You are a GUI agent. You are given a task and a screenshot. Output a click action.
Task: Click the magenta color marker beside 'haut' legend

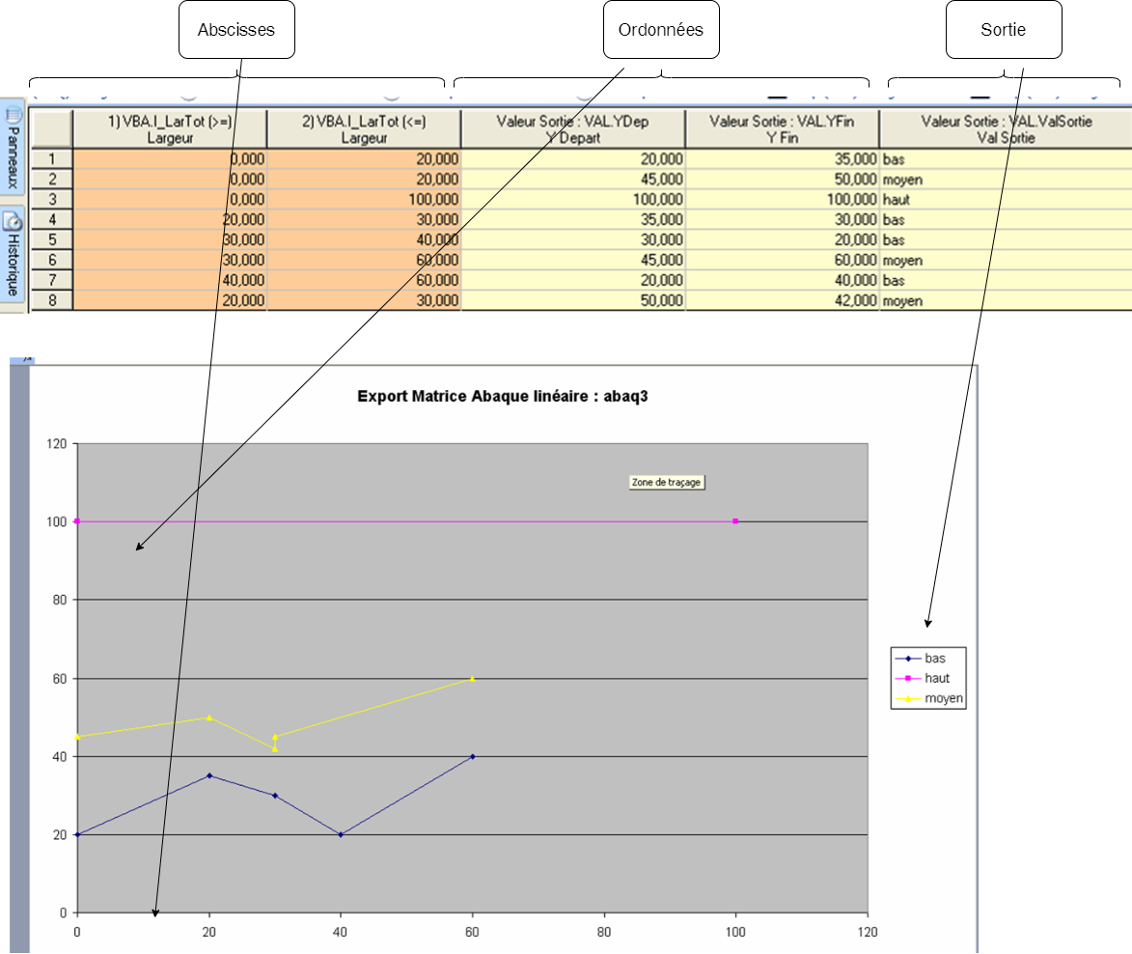tap(907, 678)
